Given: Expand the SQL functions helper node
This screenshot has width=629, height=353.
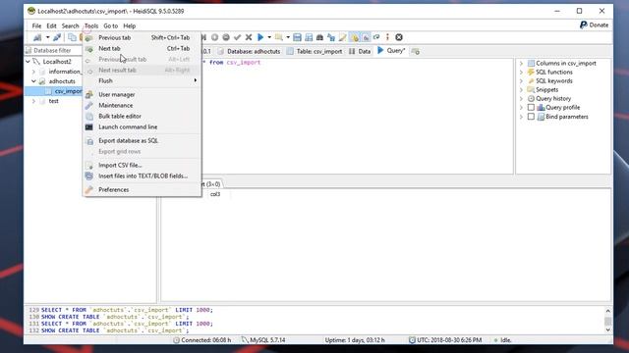Looking at the screenshot, I should 521,72.
